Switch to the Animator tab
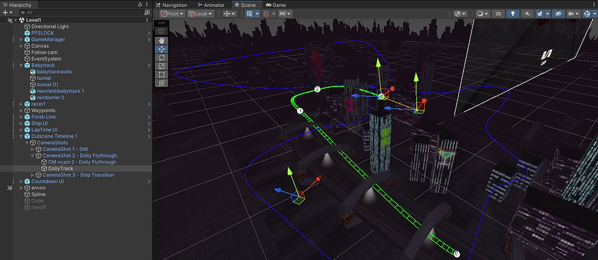This screenshot has height=260, width=598. click(211, 5)
